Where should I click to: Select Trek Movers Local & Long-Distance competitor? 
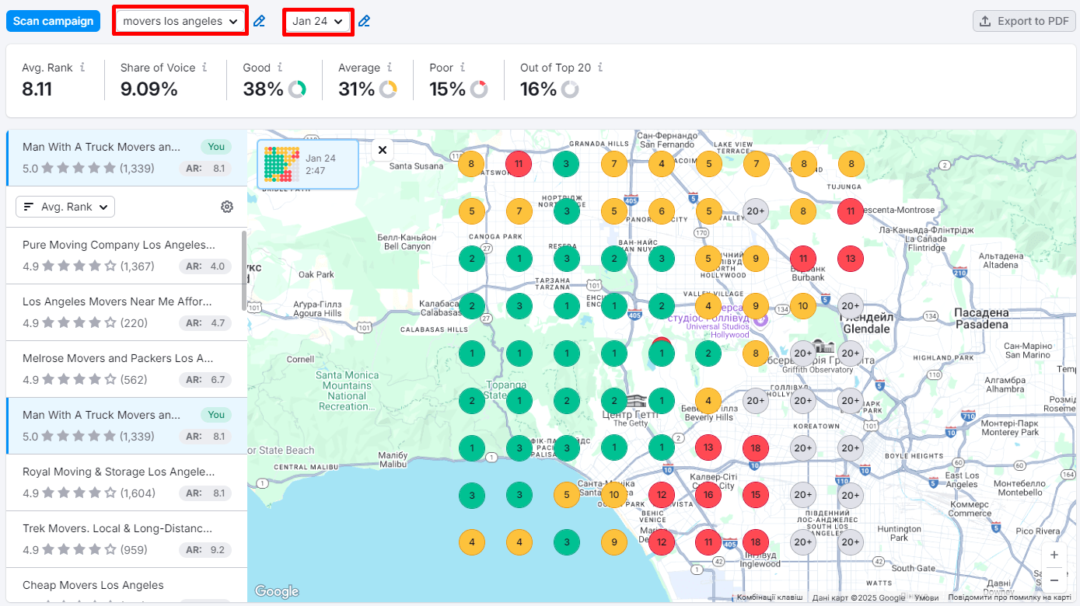click(126, 539)
